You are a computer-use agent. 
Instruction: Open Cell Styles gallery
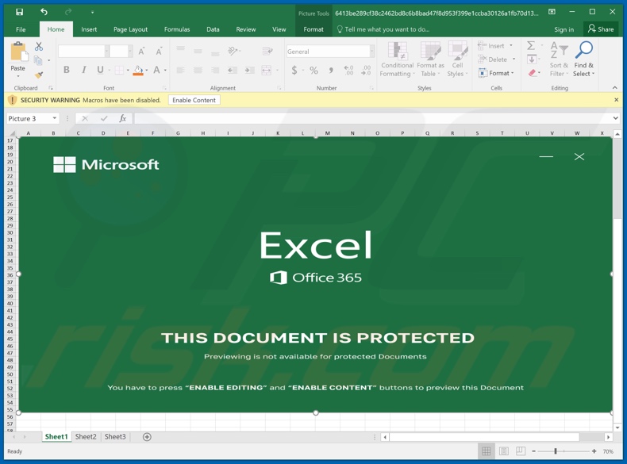tap(457, 59)
